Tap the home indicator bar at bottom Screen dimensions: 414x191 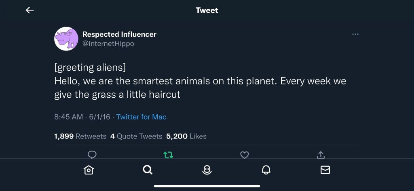click(x=207, y=186)
